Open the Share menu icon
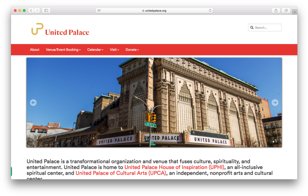 point(276,10)
